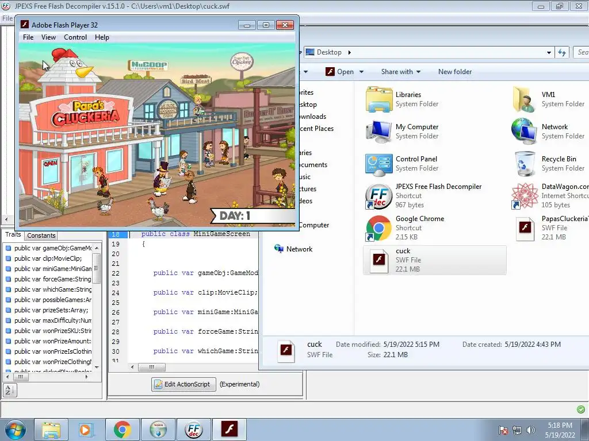Open Windows Media Player from taskbar

pos(85,430)
